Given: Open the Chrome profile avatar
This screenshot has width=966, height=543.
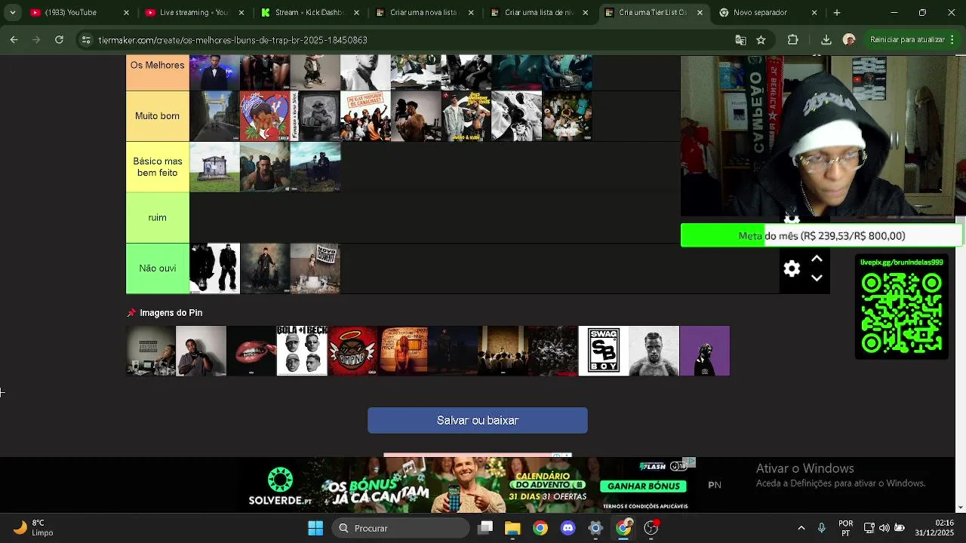Looking at the screenshot, I should coord(849,40).
